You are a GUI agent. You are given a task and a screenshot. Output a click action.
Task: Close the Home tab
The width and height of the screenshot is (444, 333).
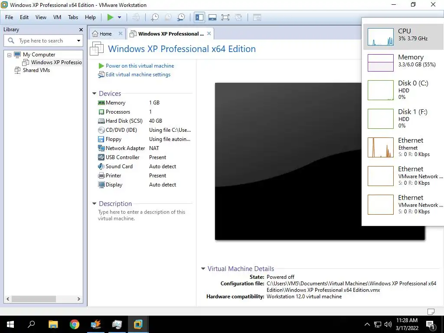pyautogui.click(x=121, y=33)
